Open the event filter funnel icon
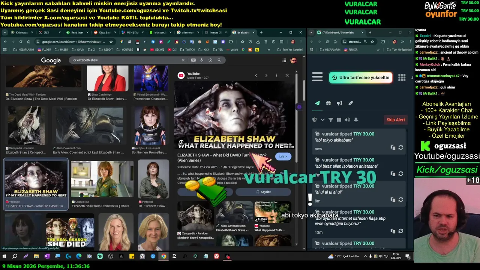The height and width of the screenshot is (270, 480). coord(331,120)
